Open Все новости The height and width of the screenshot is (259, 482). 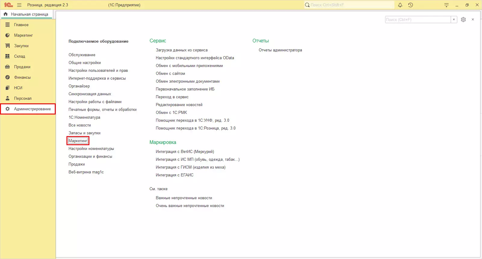coord(80,125)
